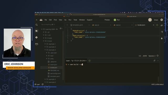
Task: Open the AWS Toolkit sidebar icon
Action: pyautogui.click(x=36, y=44)
